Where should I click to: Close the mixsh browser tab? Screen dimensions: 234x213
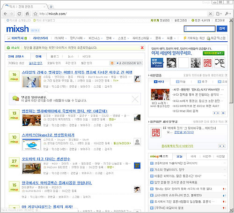[x=44, y=7]
